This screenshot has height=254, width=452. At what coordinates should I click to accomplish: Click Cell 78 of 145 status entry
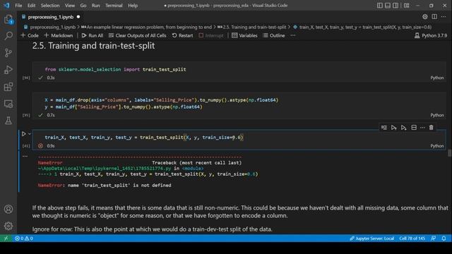(412, 238)
